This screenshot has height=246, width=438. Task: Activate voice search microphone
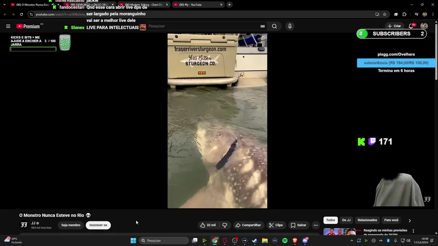[x=290, y=26]
